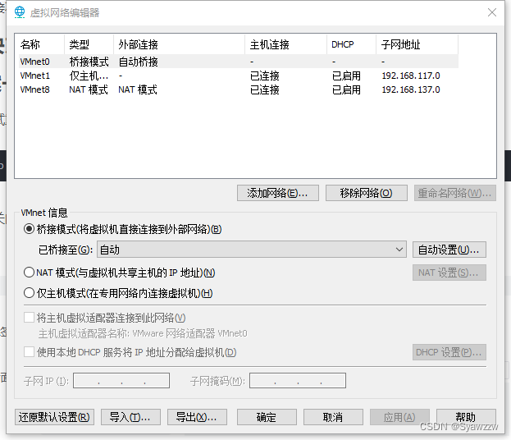Select the VMnet8 row in the list
This screenshot has height=440, width=511.
coord(239,89)
